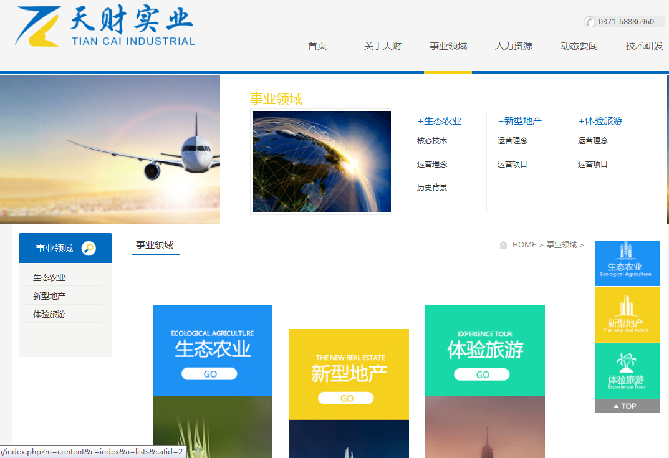
Task: Open the blue 生态农业 floating side tile
Action: click(627, 264)
